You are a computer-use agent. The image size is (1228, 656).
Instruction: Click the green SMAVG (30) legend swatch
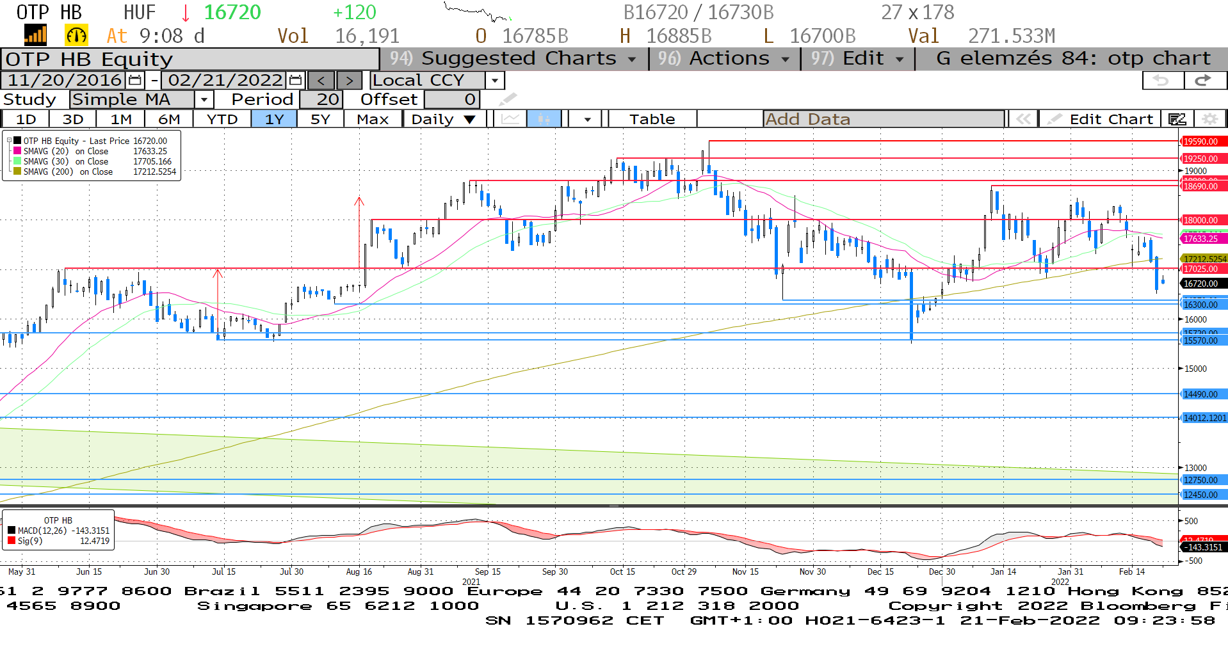pos(17,161)
